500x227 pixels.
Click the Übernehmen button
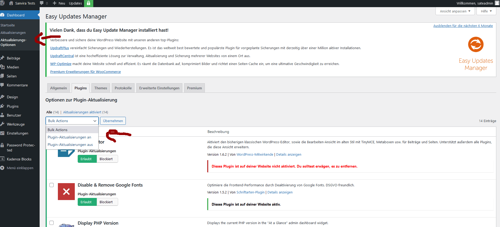[113, 121]
